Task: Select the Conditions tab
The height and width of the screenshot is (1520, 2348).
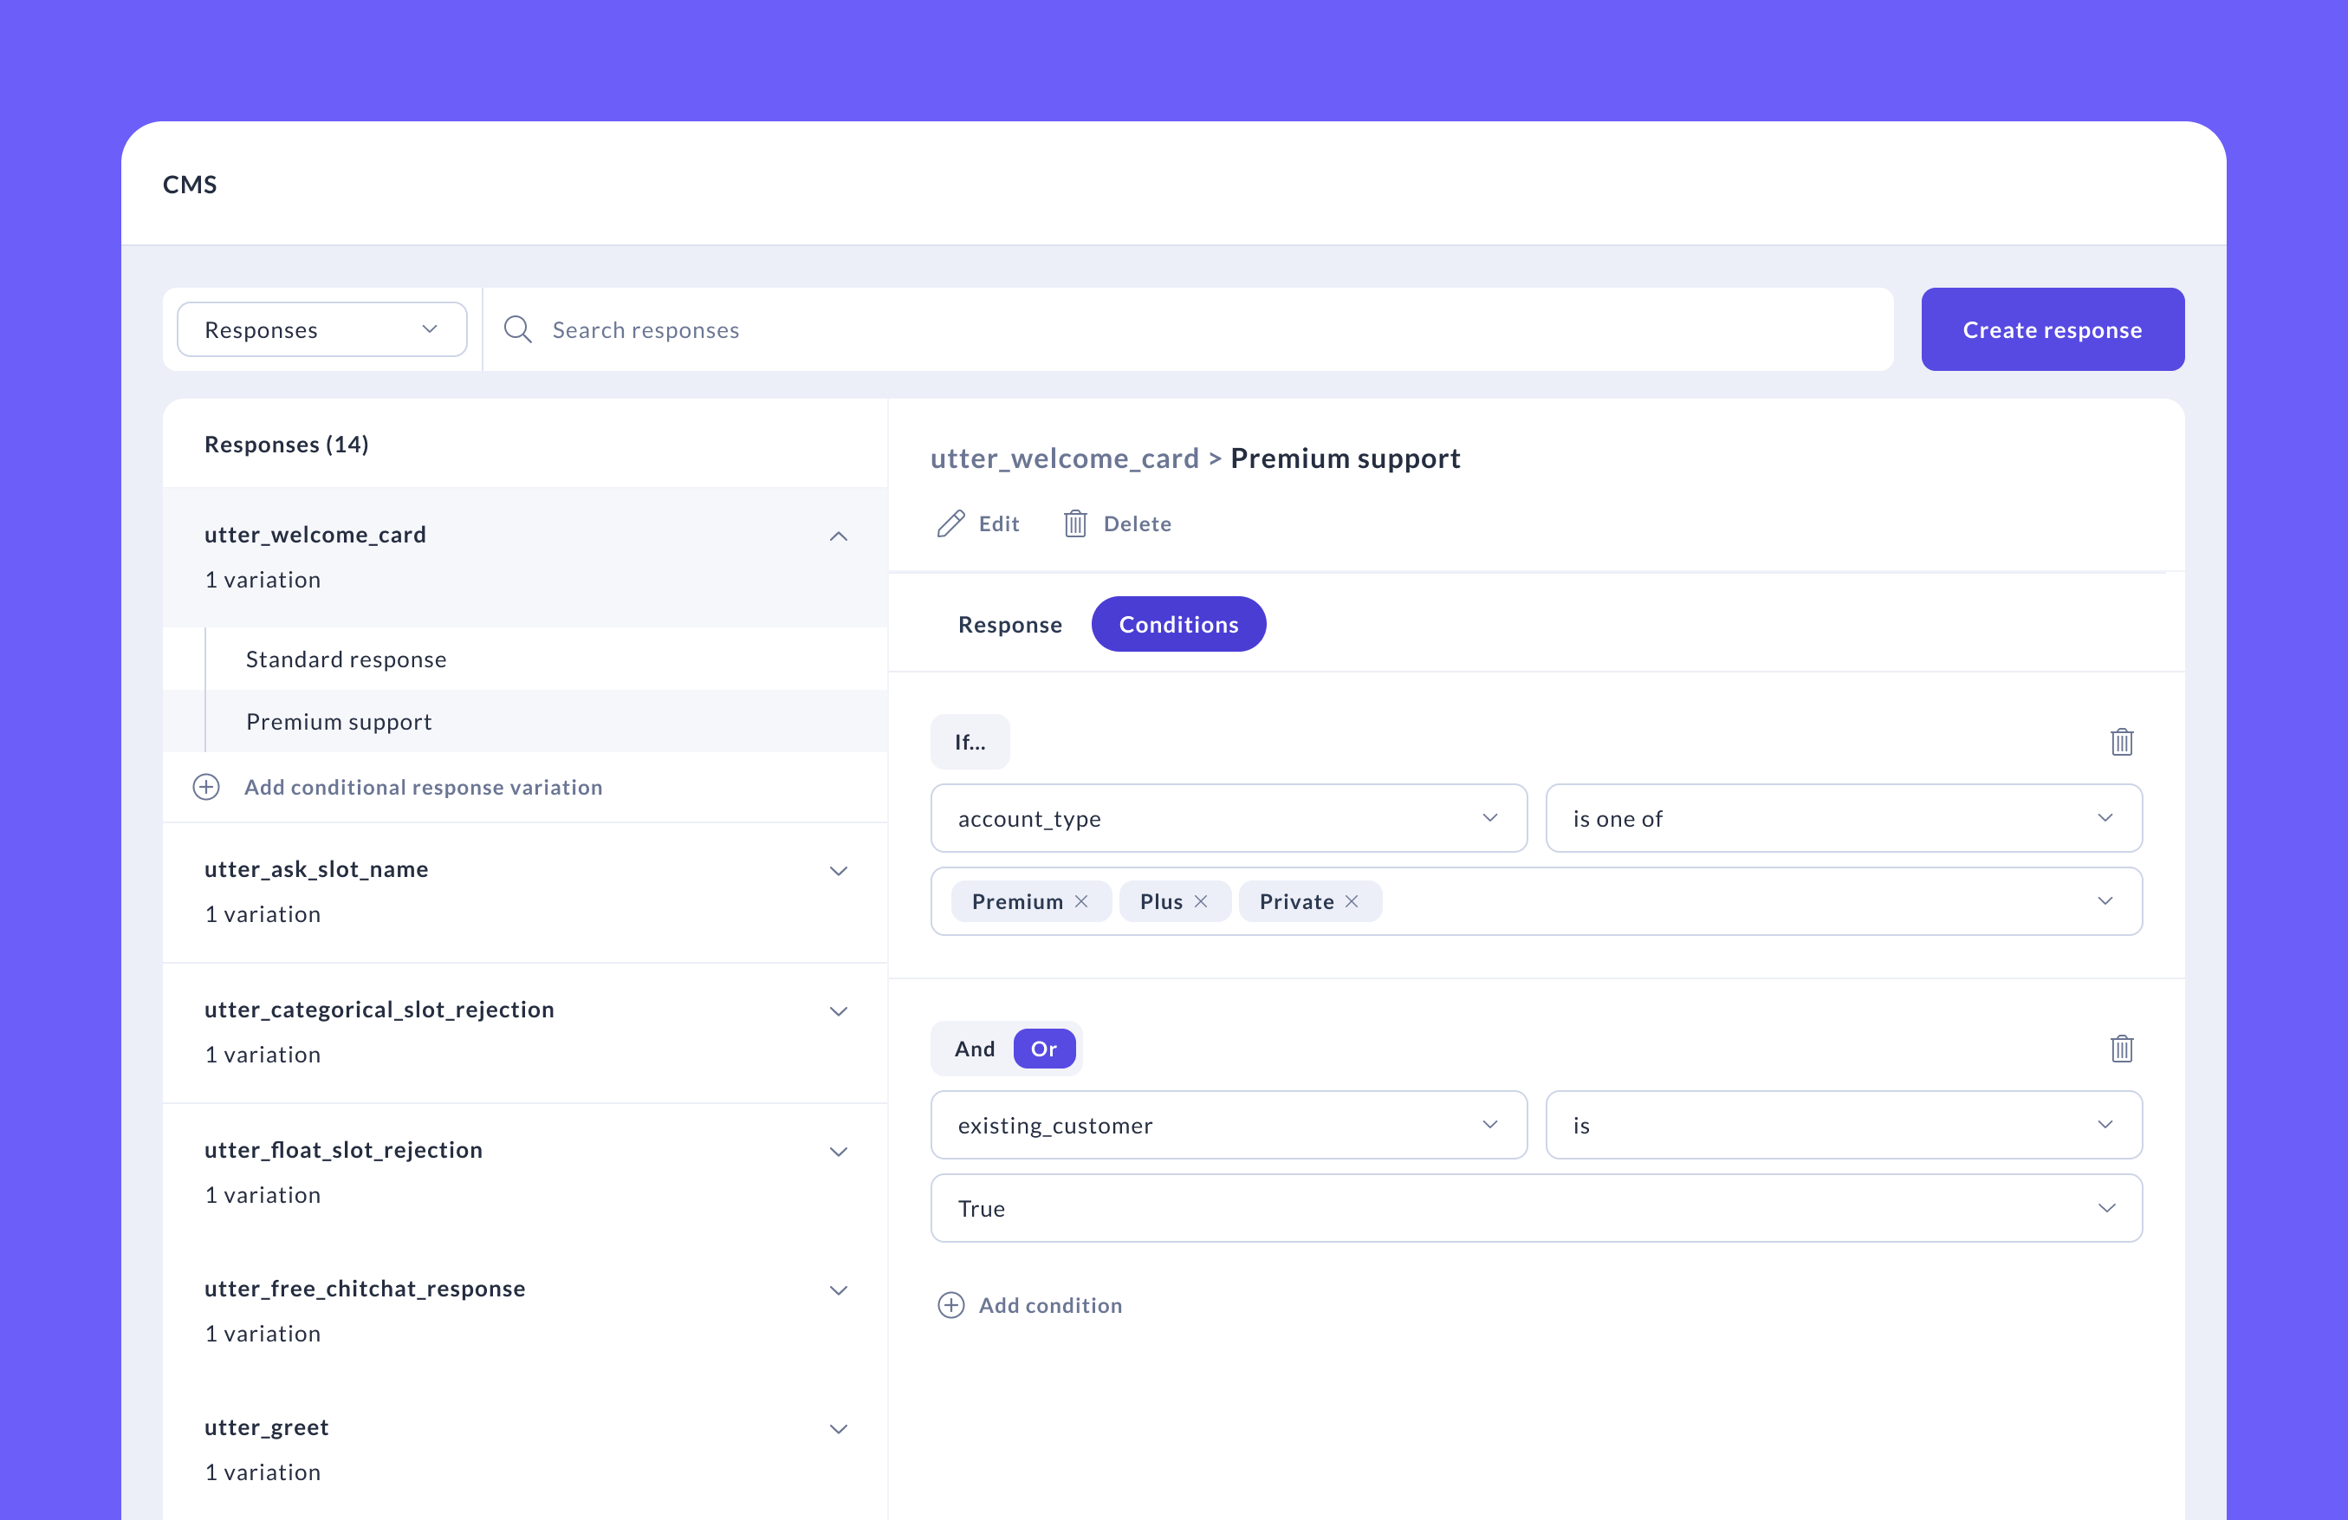Action: [1178, 624]
